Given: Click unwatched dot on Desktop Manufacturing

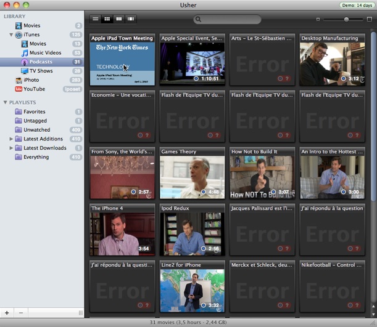Looking at the screenshot, I should [344, 78].
